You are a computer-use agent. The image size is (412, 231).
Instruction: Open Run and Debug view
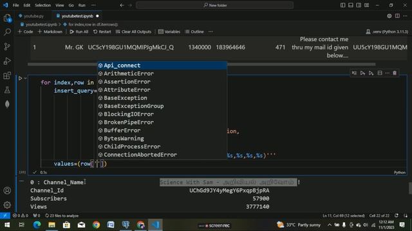pyautogui.click(x=7, y=61)
